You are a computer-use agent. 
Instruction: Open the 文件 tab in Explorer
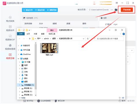[x=21, y=34]
